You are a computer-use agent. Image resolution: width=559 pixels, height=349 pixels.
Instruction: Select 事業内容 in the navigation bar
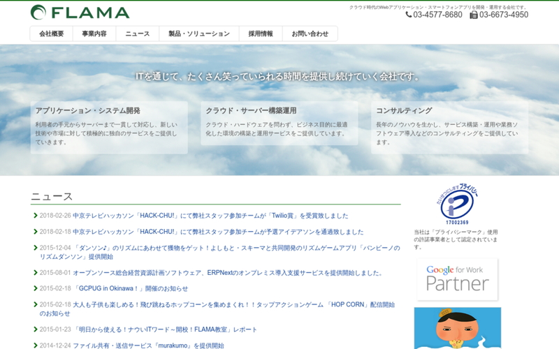point(94,34)
